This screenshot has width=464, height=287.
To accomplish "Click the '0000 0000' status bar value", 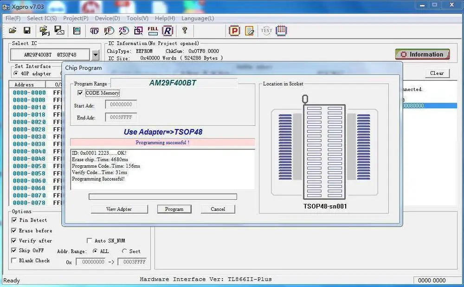I will [x=432, y=280].
